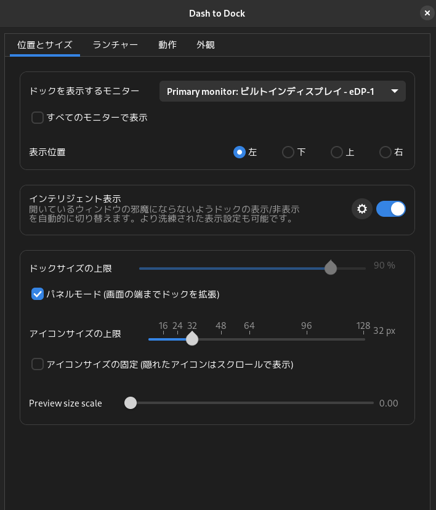Click the Preview size scale slider handle

[131, 403]
